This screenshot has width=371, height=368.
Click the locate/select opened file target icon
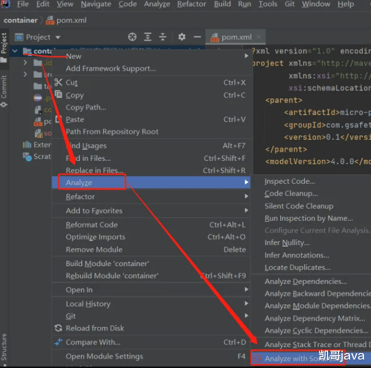[132, 37]
